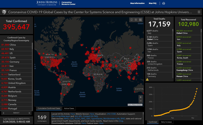Open the GitHub Here link
Screen dimensions: 203x125
(x=84, y=123)
